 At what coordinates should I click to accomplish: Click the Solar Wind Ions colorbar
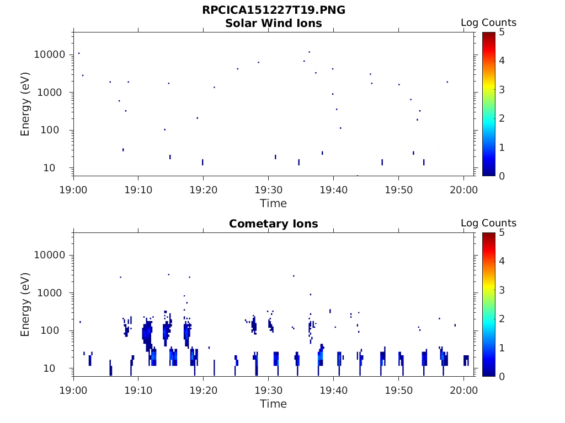(x=489, y=104)
